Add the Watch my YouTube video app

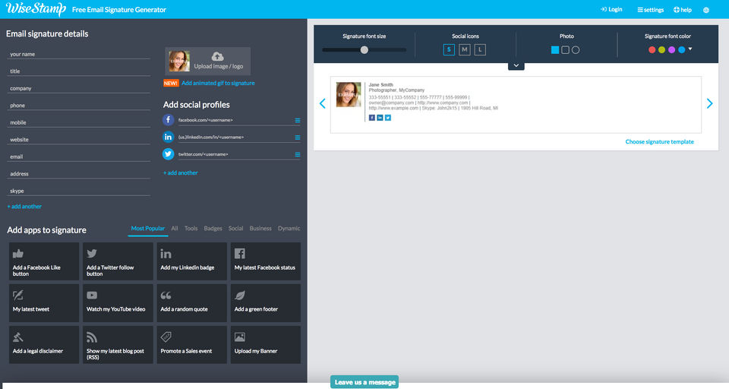[x=118, y=303]
